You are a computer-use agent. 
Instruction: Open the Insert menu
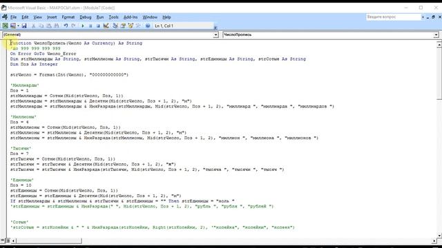(x=52, y=17)
